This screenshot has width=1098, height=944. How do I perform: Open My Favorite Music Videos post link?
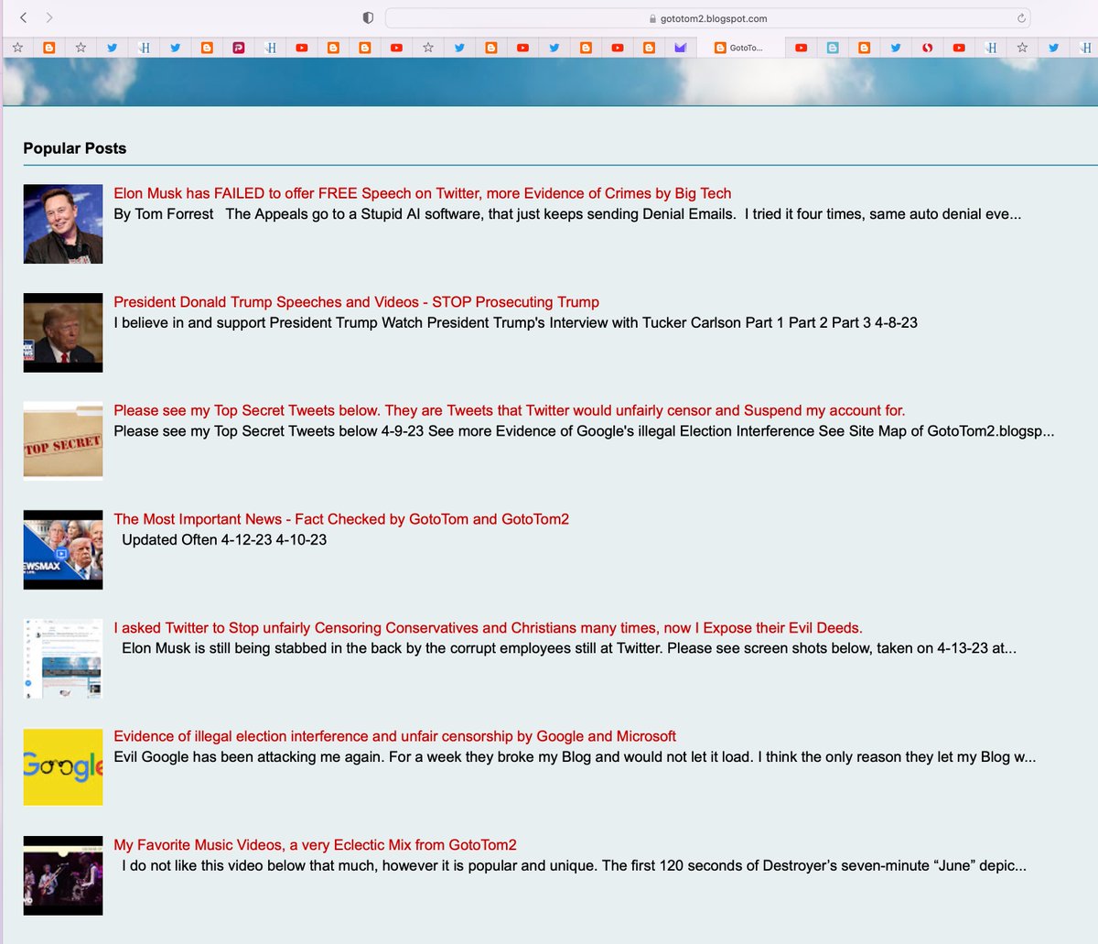click(315, 845)
